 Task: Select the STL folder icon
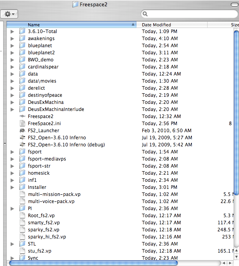(22, 244)
